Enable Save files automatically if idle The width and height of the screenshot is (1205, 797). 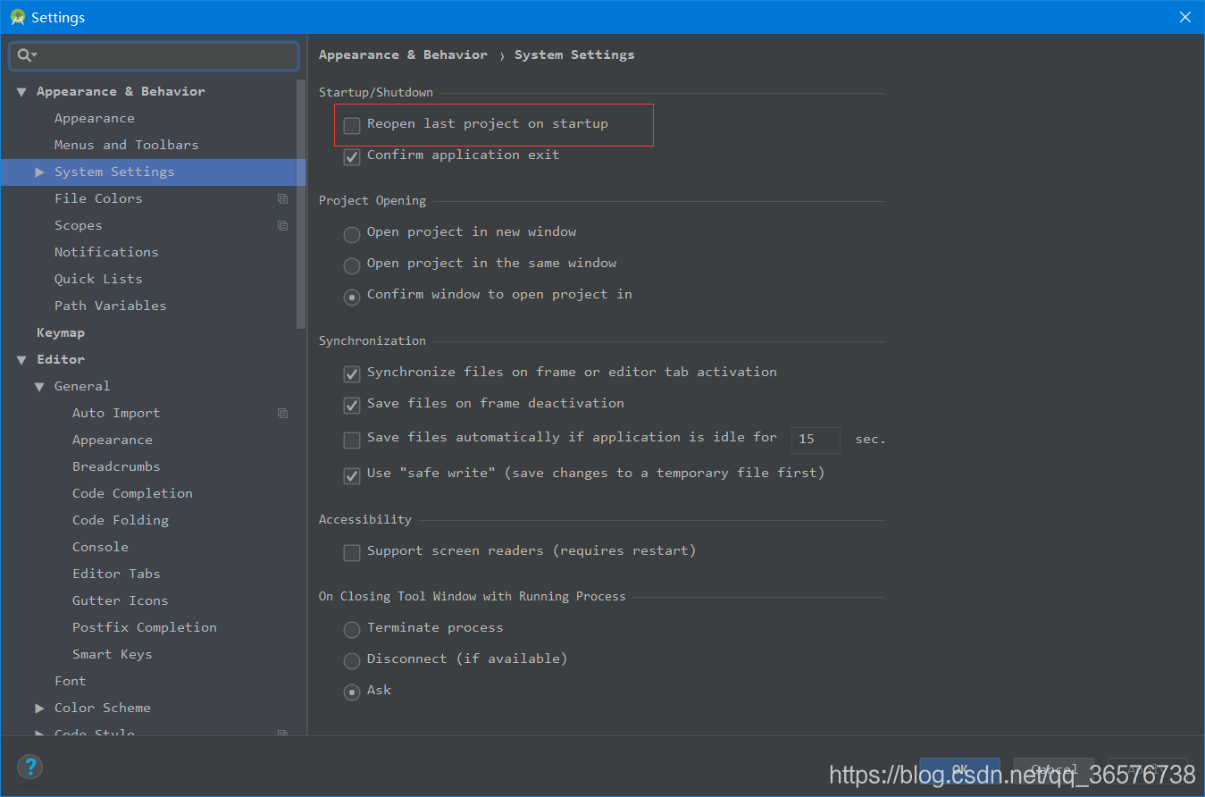coord(352,440)
